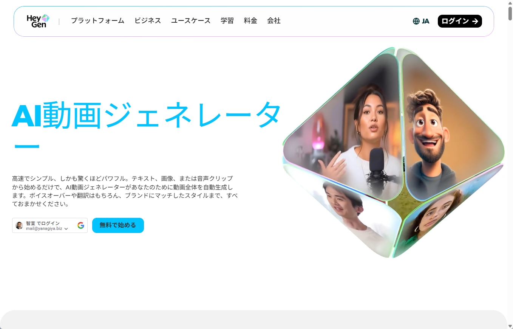Open the プラットフォーム navigation menu
This screenshot has width=513, height=329.
click(x=97, y=21)
